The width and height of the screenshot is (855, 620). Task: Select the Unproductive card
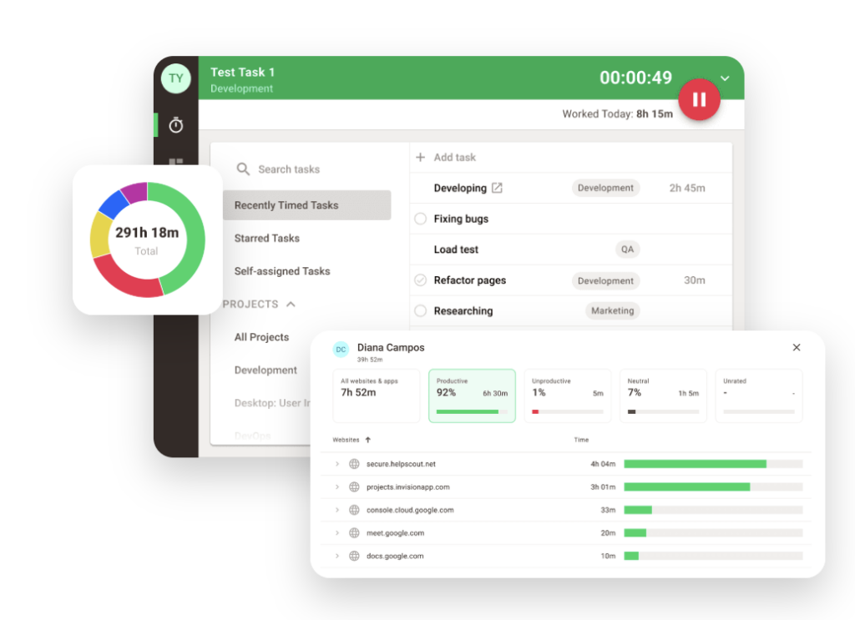click(x=568, y=396)
